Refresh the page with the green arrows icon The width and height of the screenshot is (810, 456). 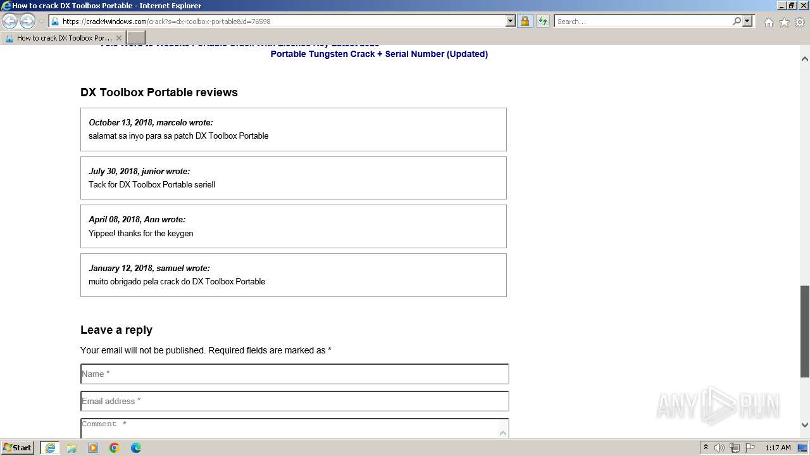pos(543,21)
